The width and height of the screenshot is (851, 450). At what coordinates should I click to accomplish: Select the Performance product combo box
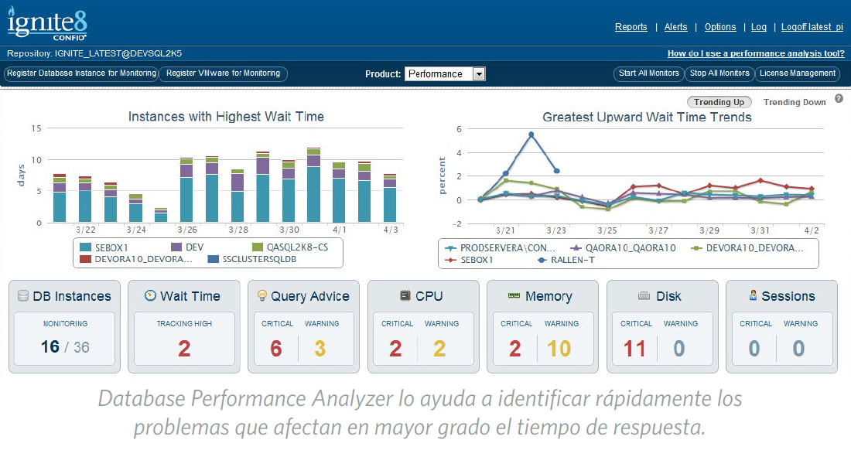tap(445, 73)
